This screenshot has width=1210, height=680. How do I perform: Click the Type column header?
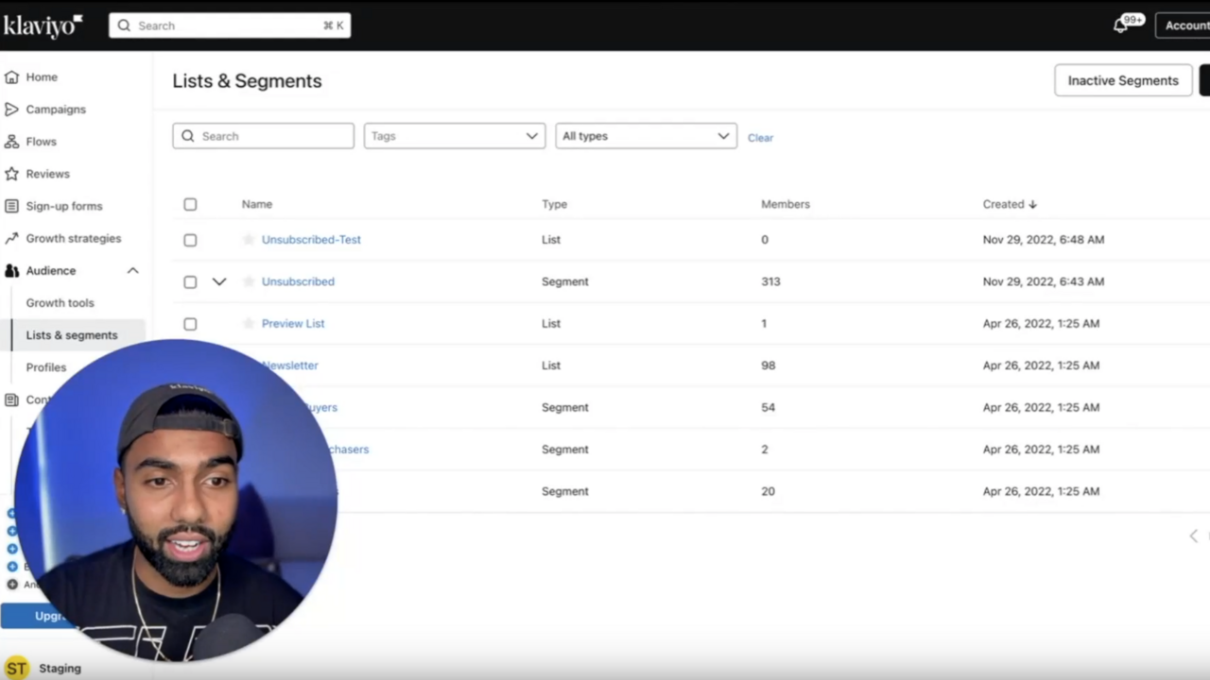(x=555, y=204)
